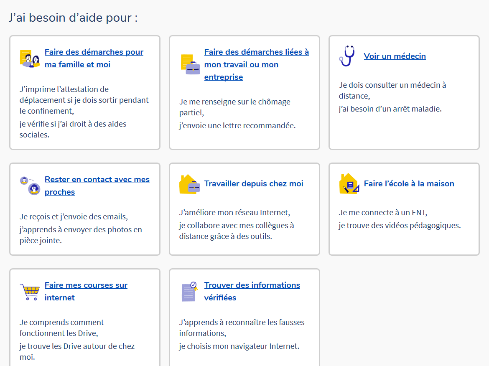Click the contact avatars icon for 'mes proches'
489x366 pixels.
click(30, 186)
